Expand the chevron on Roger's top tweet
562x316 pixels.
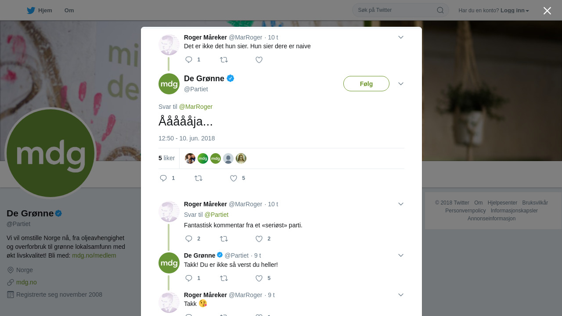[x=401, y=37]
